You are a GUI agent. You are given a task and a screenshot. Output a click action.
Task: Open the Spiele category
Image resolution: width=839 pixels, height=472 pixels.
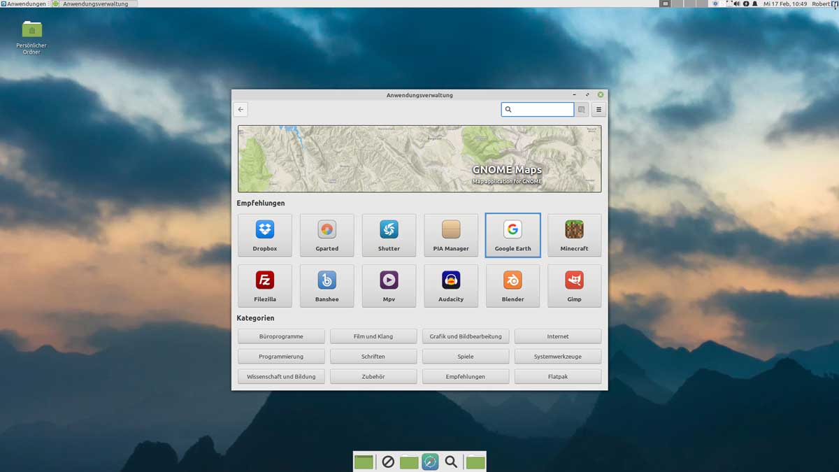click(466, 357)
